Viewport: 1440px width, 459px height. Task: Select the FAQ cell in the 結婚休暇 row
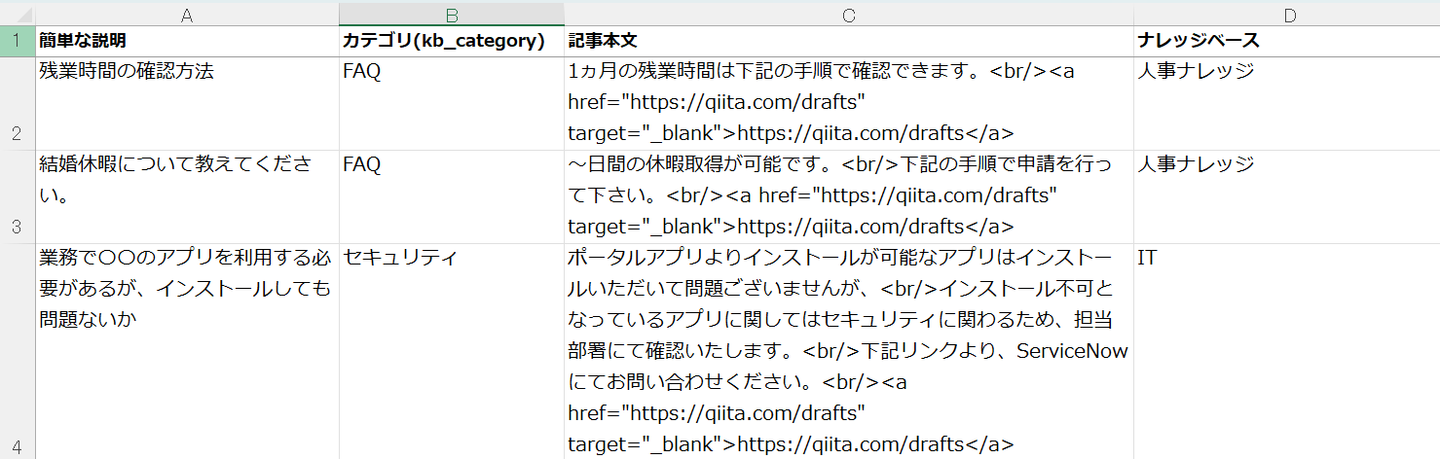[x=452, y=196]
